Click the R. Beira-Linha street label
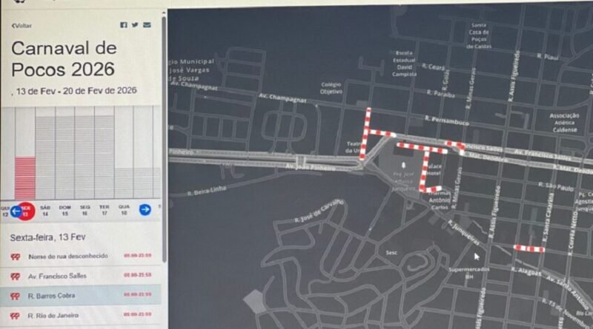593x329 pixels. (x=207, y=191)
